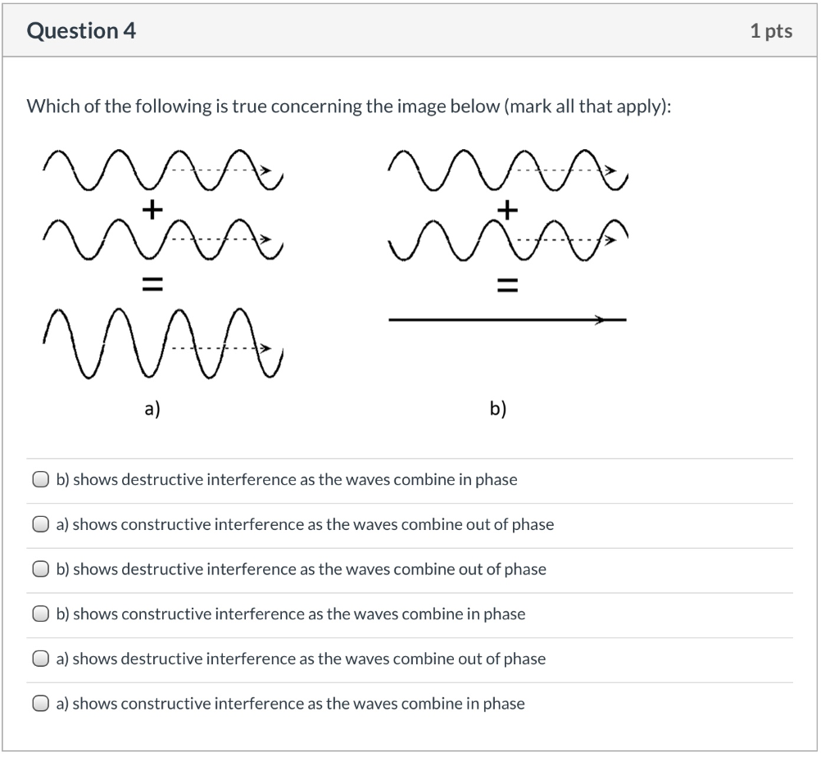Click the label 'a)' under the left diagram
This screenshot has height=761, width=839.
(152, 407)
